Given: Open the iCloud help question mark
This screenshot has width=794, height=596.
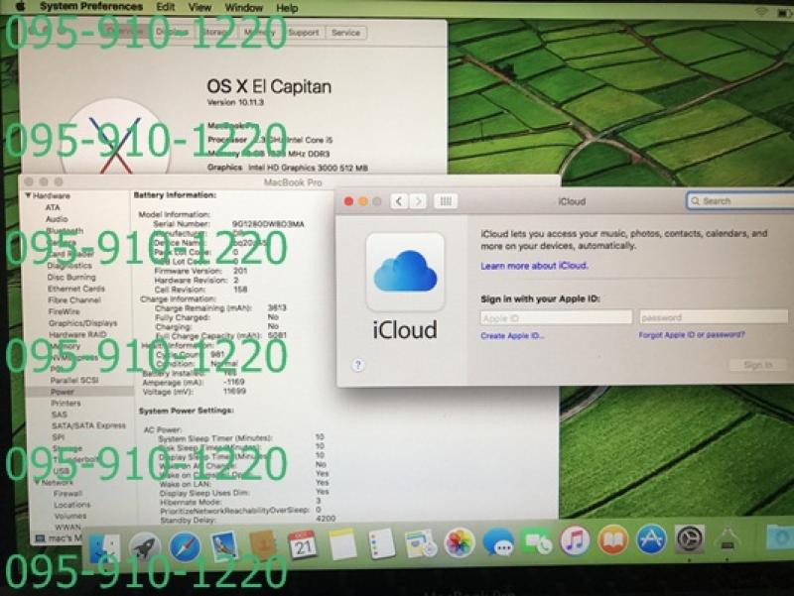Looking at the screenshot, I should tap(358, 365).
